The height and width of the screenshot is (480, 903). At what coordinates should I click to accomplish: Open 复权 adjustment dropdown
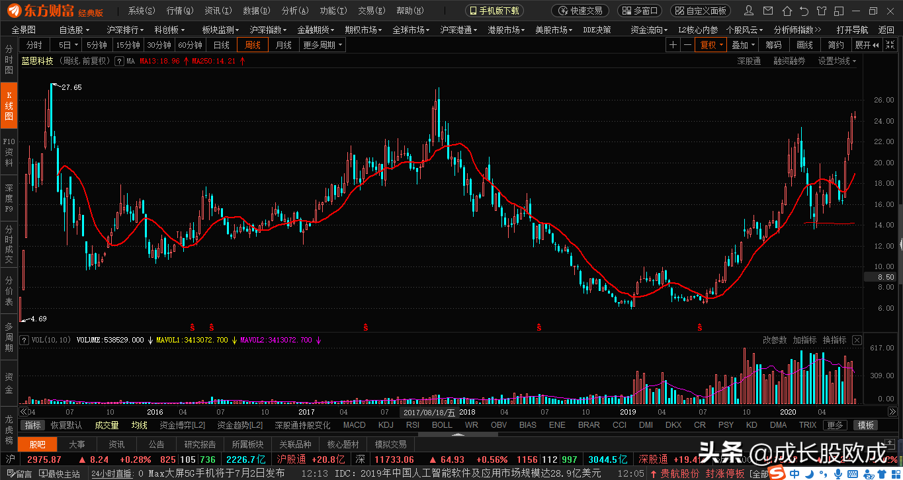[x=712, y=45]
